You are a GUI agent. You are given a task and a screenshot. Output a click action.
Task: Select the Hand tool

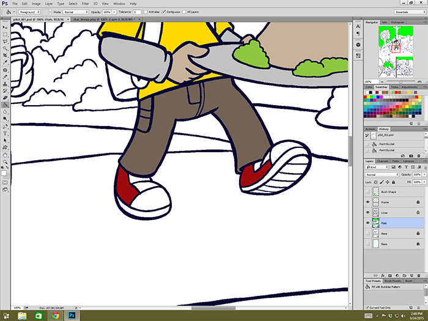coord(5,155)
